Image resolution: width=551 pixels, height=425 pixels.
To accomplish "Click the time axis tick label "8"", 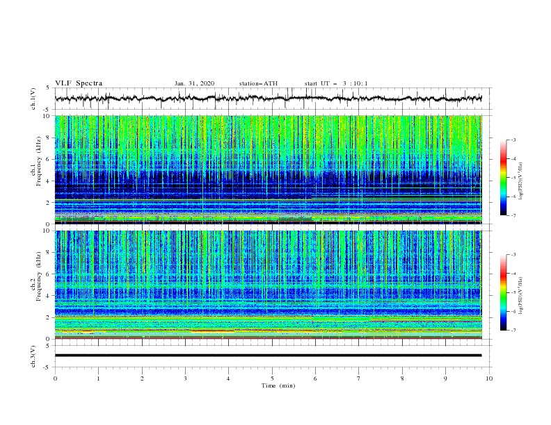I will tap(402, 378).
